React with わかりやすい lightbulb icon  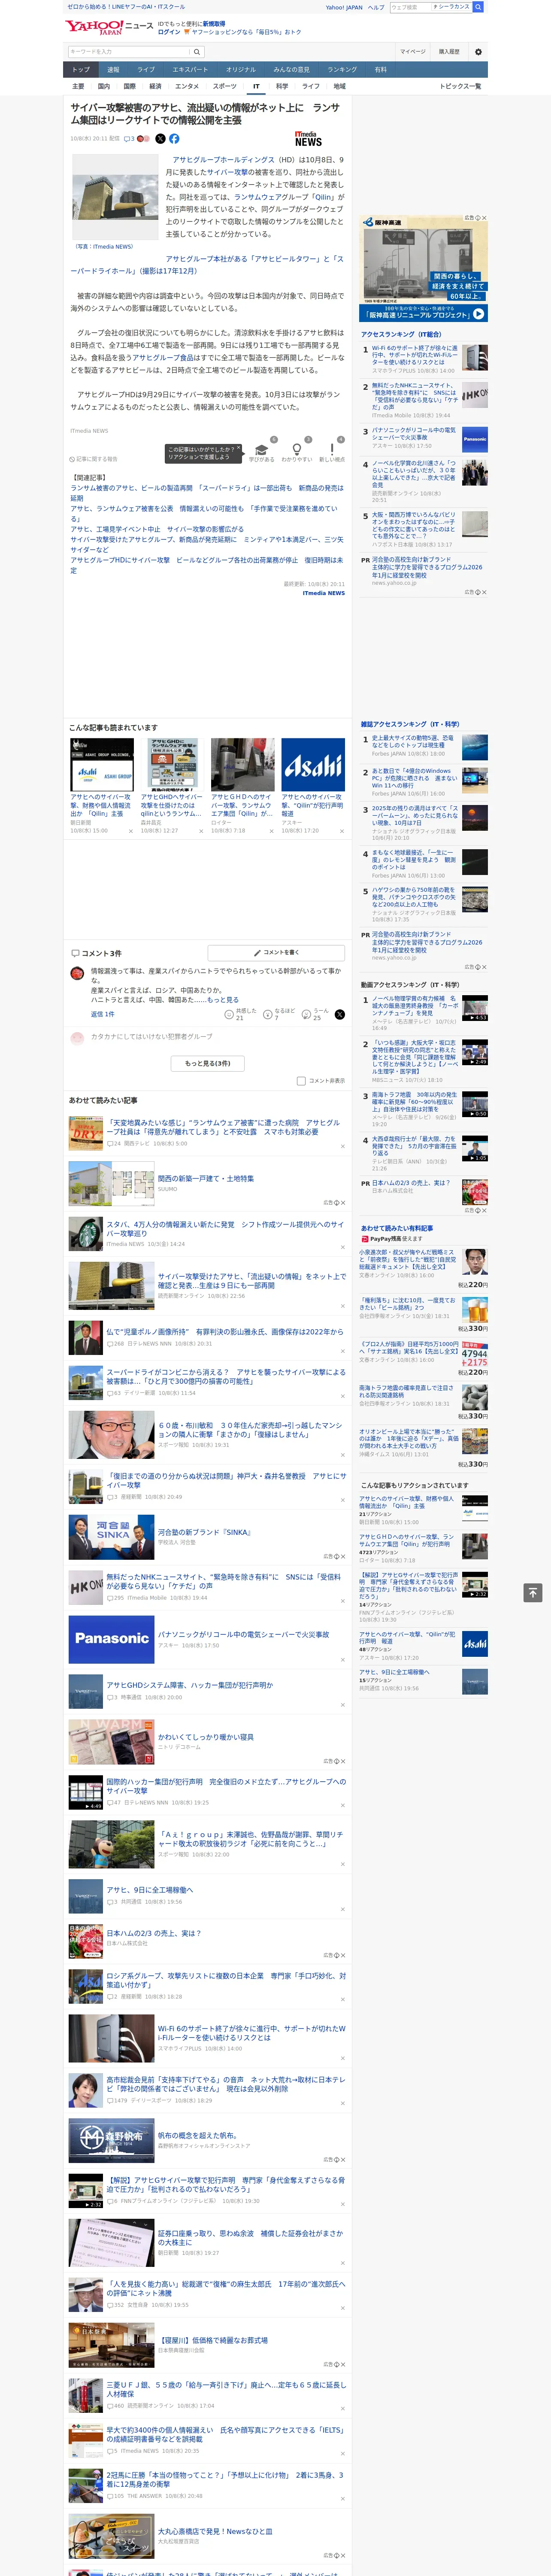coord(297,450)
